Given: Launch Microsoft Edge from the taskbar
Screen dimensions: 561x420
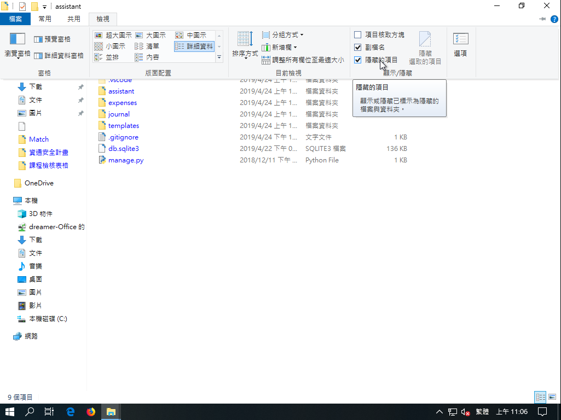Looking at the screenshot, I should [x=71, y=412].
